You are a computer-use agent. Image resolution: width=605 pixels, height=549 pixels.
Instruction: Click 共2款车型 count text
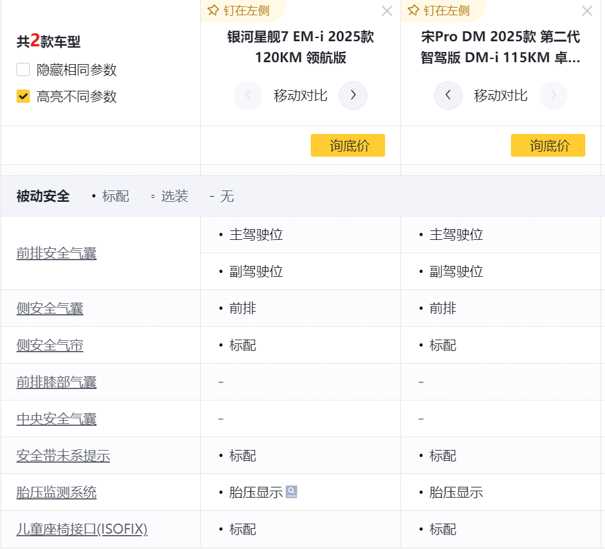[48, 41]
